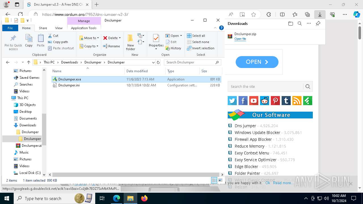Image resolution: width=363 pixels, height=204 pixels.
Task: Refresh the Explorer folder view
Action: 158,62
